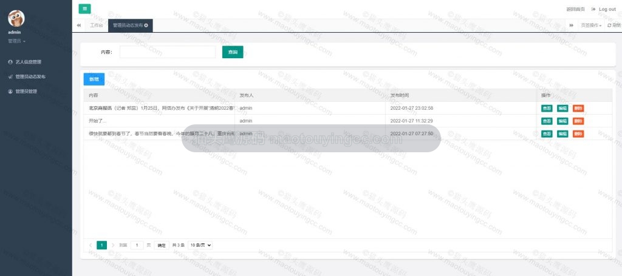The width and height of the screenshot is (622, 276).
Task: Click the 共 3 条 total count text
Action: point(178,245)
